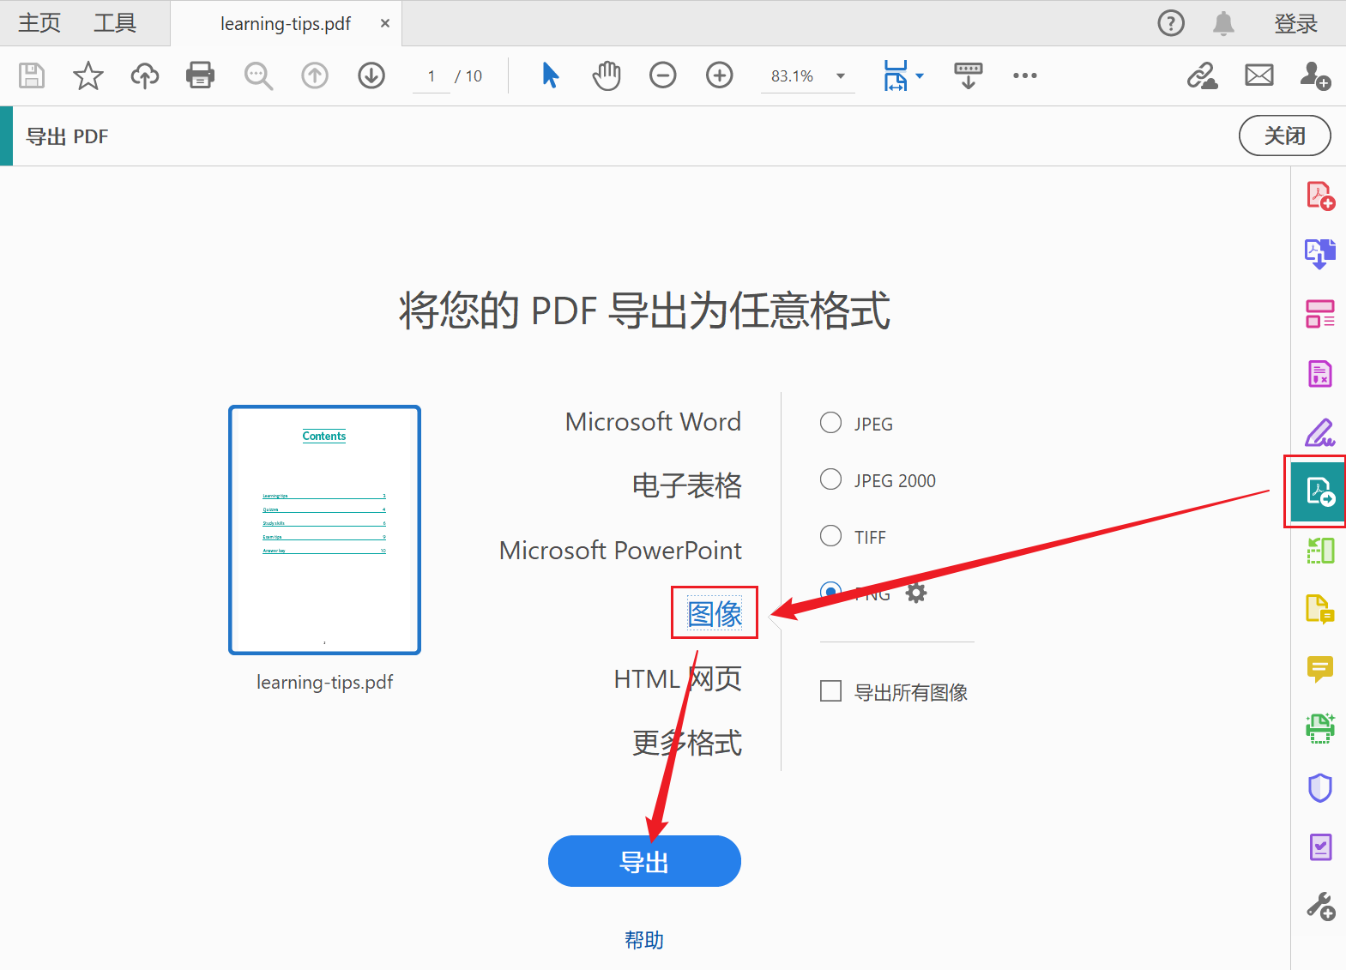Click the 关闭 button
Image resolution: width=1346 pixels, height=970 pixels.
pos(1285,136)
